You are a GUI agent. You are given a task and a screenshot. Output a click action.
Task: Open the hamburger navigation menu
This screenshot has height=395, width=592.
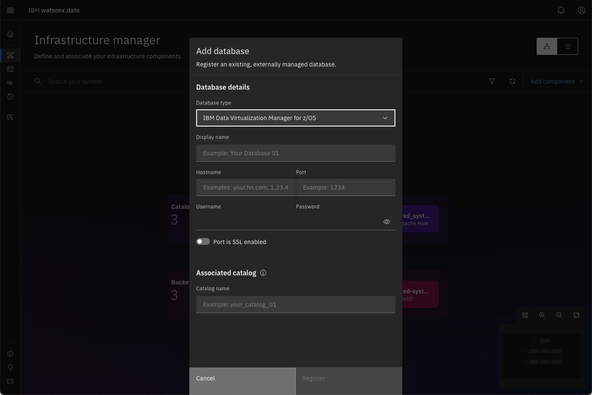pos(10,10)
